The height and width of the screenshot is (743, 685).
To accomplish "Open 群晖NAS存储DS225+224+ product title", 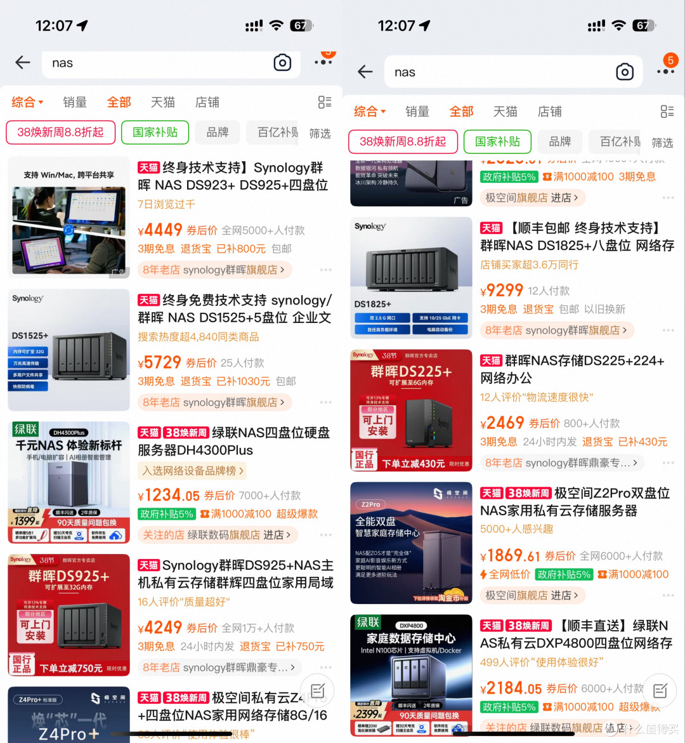I will [573, 369].
